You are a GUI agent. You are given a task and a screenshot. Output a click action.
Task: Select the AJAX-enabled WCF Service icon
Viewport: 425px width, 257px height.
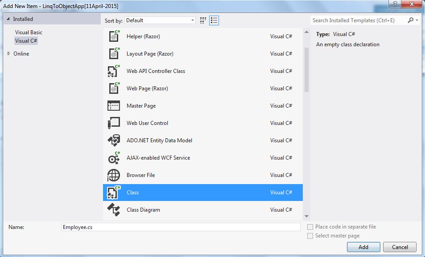(114, 158)
